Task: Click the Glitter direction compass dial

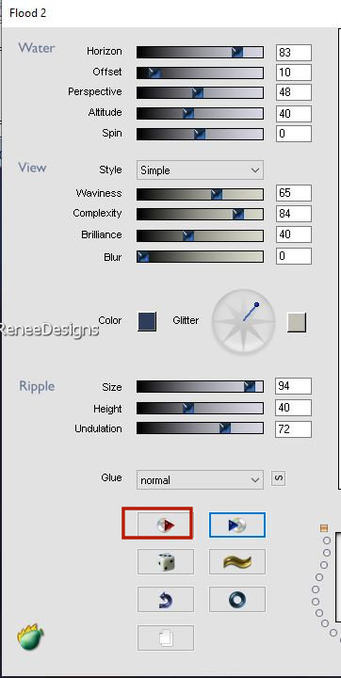Action: [243, 322]
